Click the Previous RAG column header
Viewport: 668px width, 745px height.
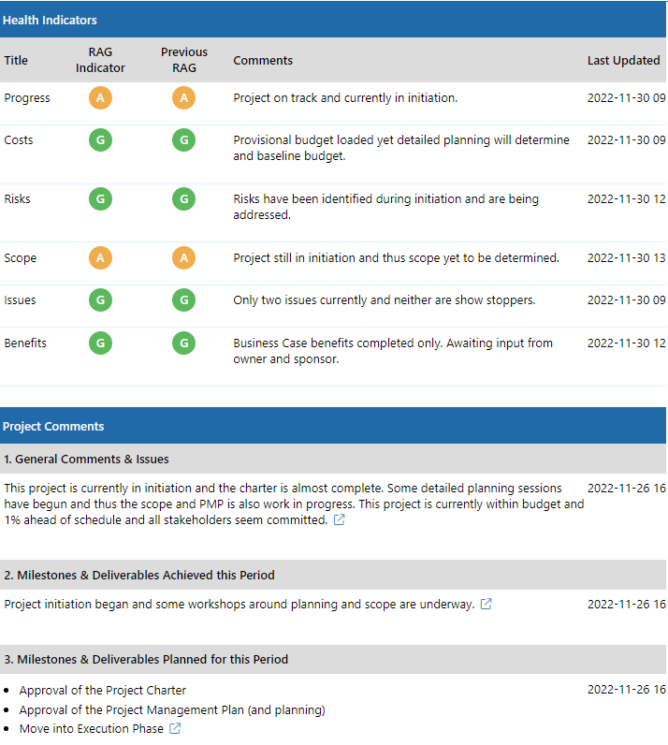coord(184,60)
